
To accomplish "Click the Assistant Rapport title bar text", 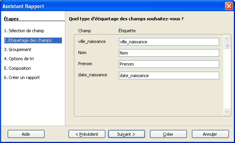I will tap(23, 6).
